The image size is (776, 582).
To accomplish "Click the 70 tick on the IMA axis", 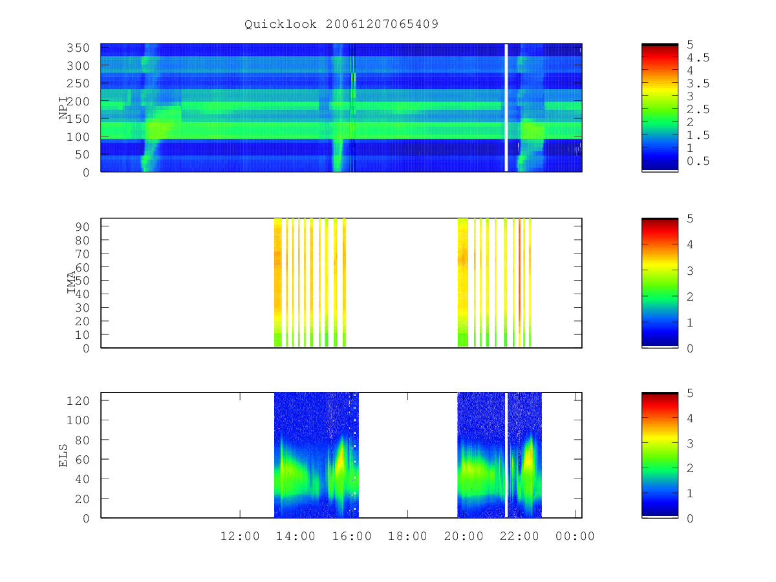I will (x=83, y=253).
